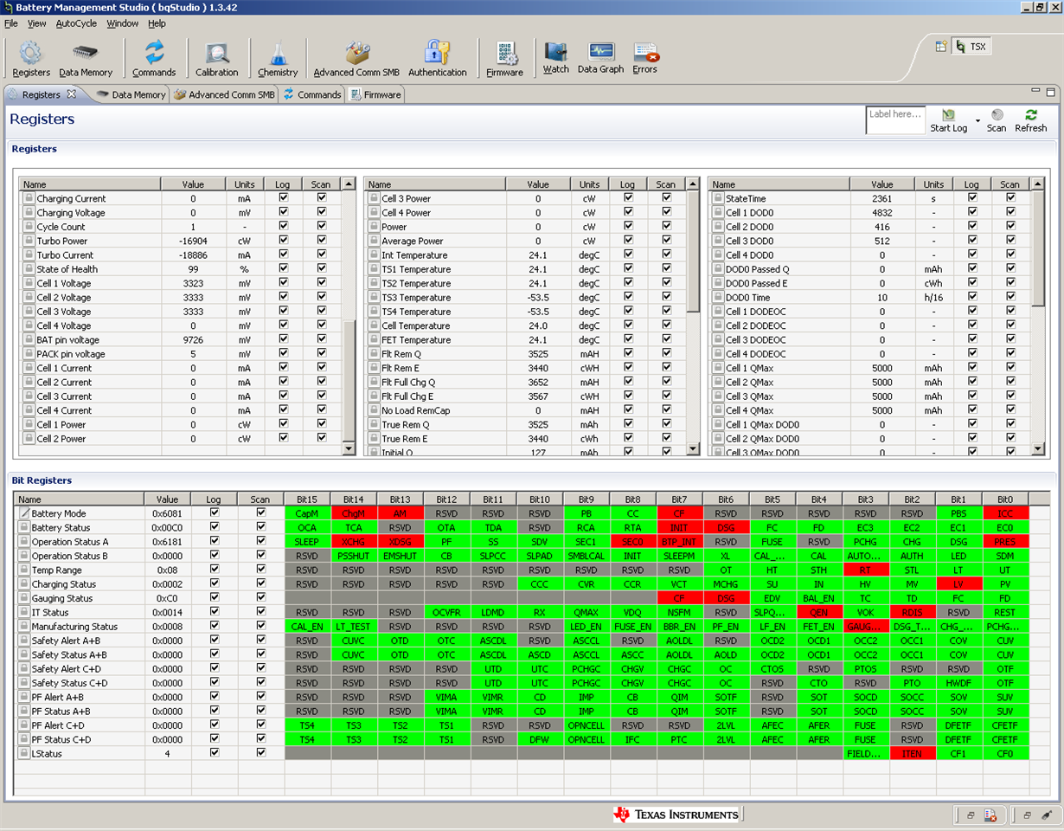Image resolution: width=1064 pixels, height=831 pixels.
Task: Toggle Log checkbox for Int Temperature
Action: [628, 254]
